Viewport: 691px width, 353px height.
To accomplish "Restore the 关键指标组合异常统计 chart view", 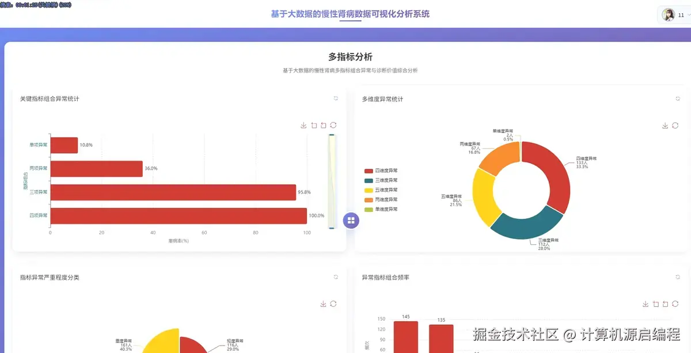I will pos(333,125).
